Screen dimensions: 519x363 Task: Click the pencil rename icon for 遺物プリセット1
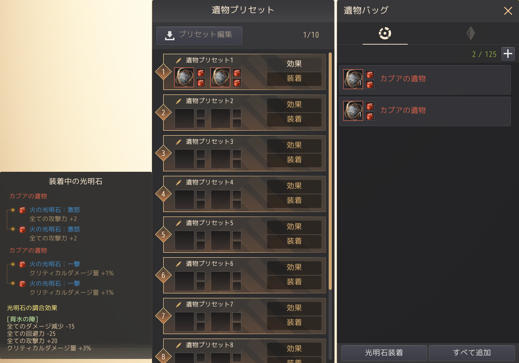click(x=179, y=60)
